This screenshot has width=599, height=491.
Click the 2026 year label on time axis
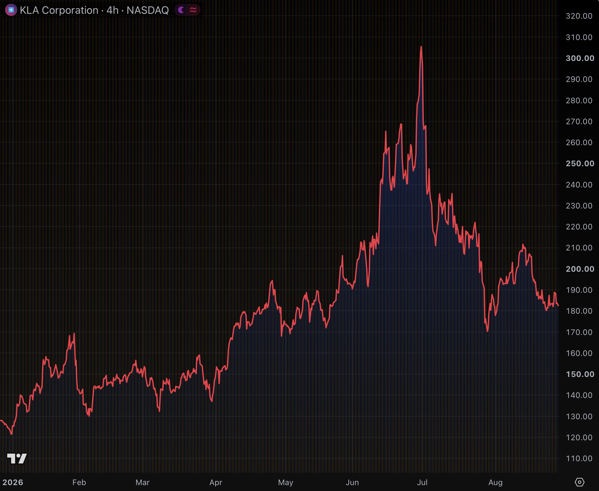point(13,482)
